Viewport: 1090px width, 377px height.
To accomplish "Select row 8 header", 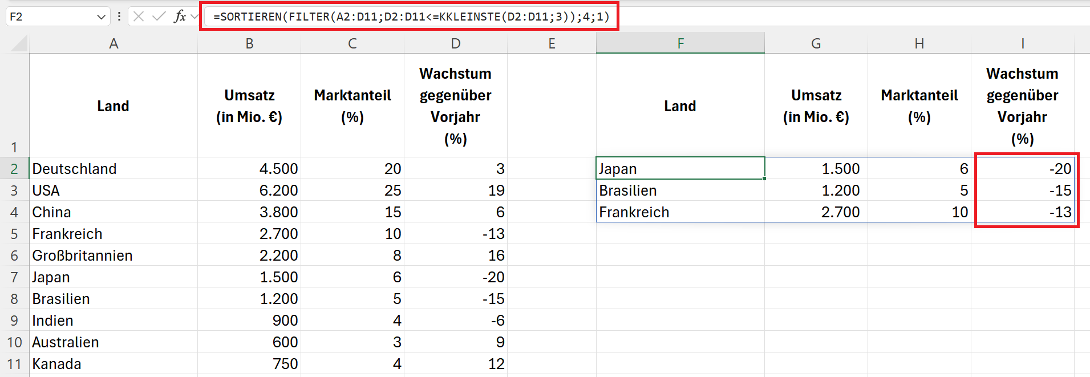I will [x=14, y=299].
